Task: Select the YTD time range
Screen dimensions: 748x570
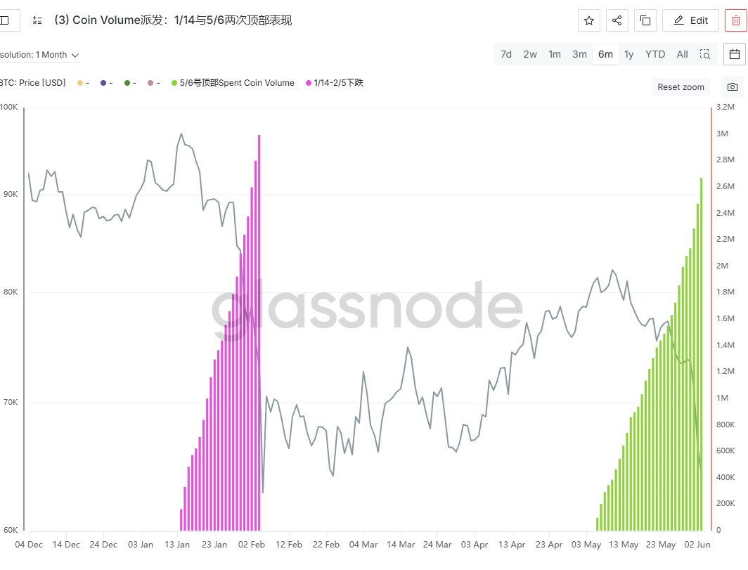Action: coord(655,54)
